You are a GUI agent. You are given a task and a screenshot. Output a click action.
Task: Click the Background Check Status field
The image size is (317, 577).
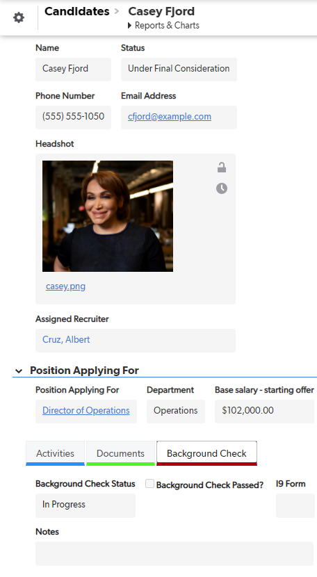point(86,505)
